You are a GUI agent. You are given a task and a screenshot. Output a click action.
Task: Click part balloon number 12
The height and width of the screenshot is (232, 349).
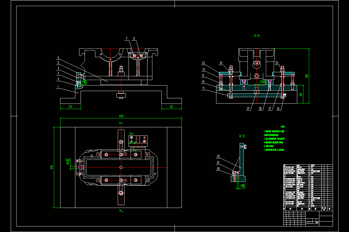[x=203, y=69]
